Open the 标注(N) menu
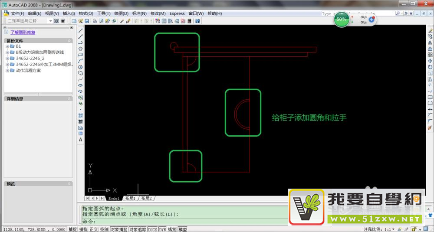Screen dimensions: 434x232 [139, 13]
